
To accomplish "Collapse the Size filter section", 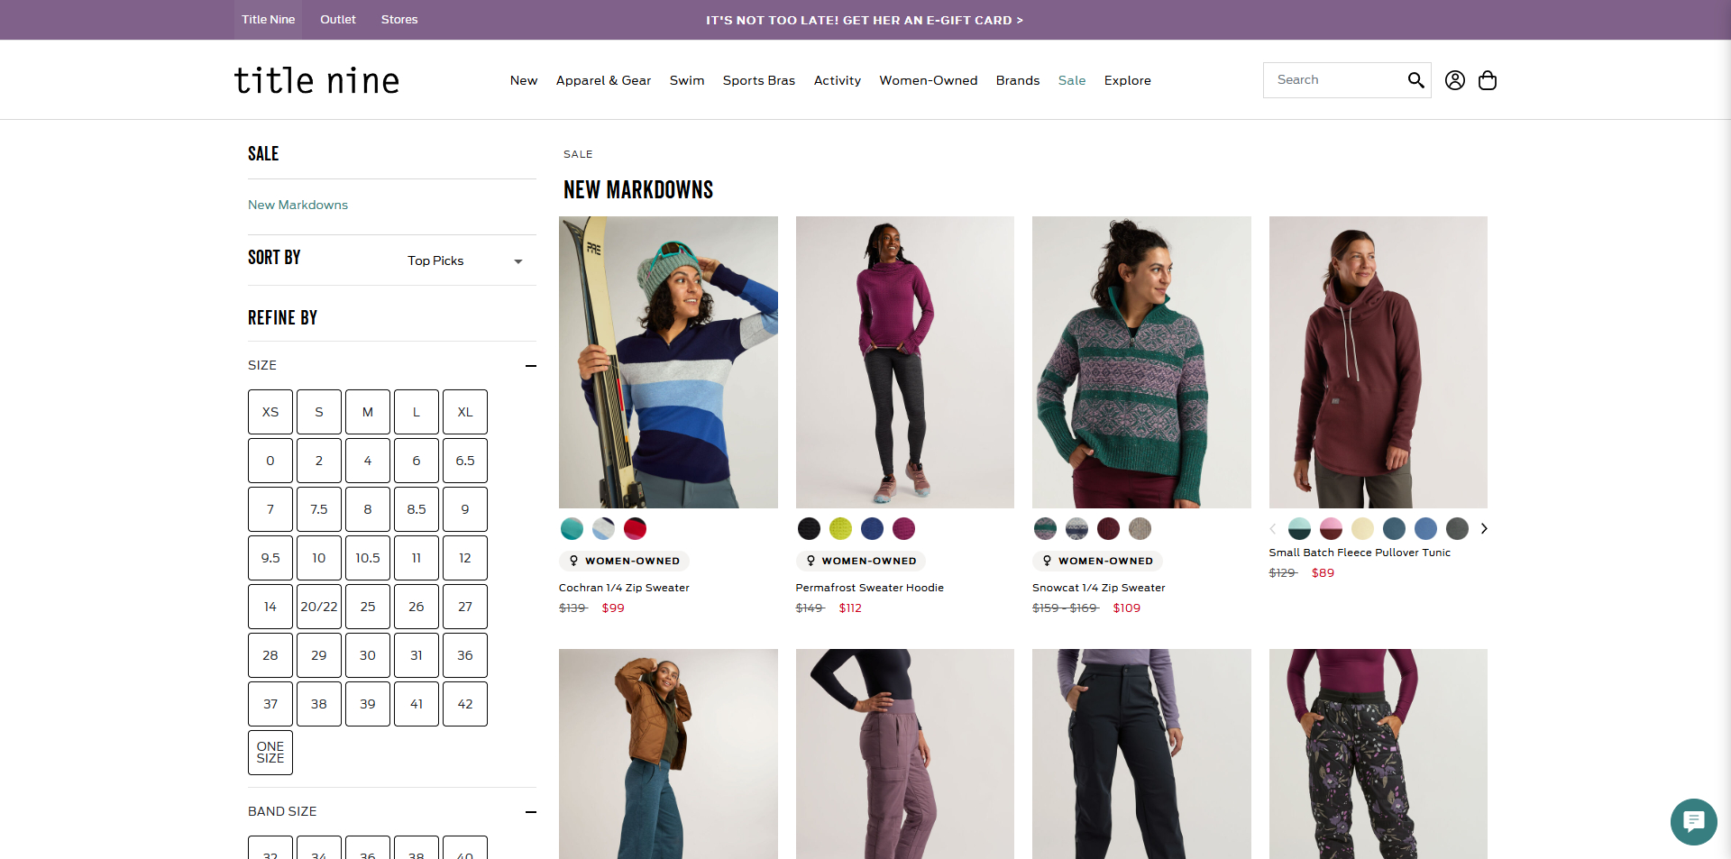I will coord(530,365).
